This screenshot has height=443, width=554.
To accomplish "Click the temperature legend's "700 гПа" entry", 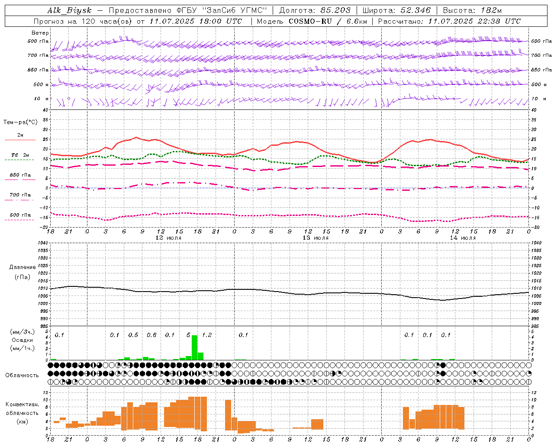I will point(20,195).
